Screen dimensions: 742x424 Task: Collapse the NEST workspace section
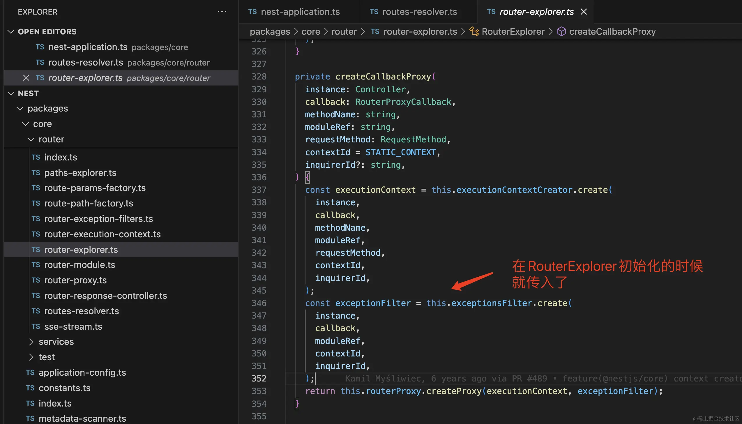click(x=11, y=93)
